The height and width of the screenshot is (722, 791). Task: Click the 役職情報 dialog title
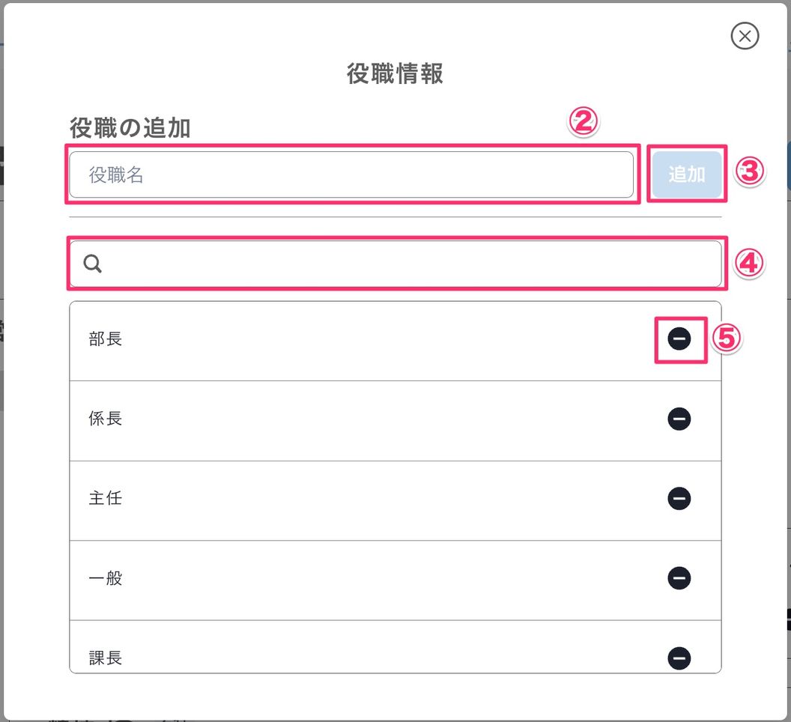[x=395, y=73]
